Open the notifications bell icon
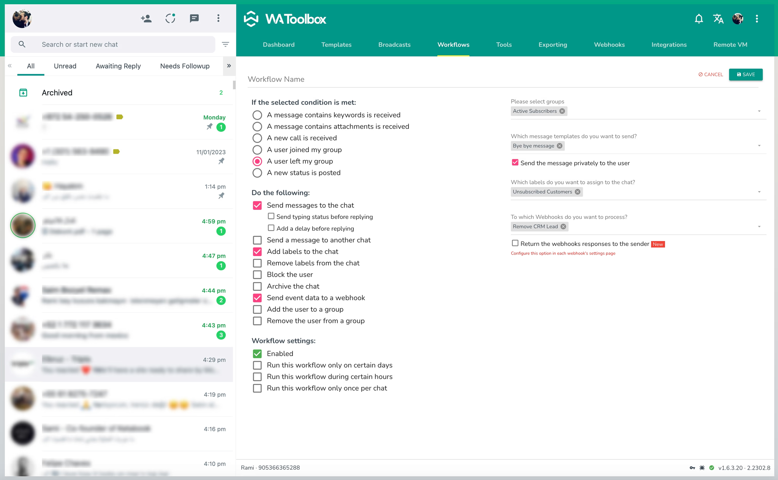Viewport: 778px width, 480px height. coord(699,19)
